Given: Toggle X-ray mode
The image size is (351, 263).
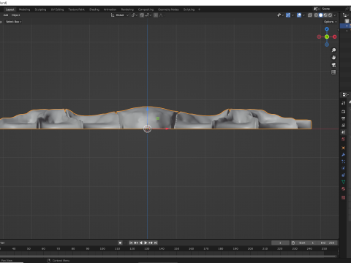Looking at the screenshot, I should [310, 15].
